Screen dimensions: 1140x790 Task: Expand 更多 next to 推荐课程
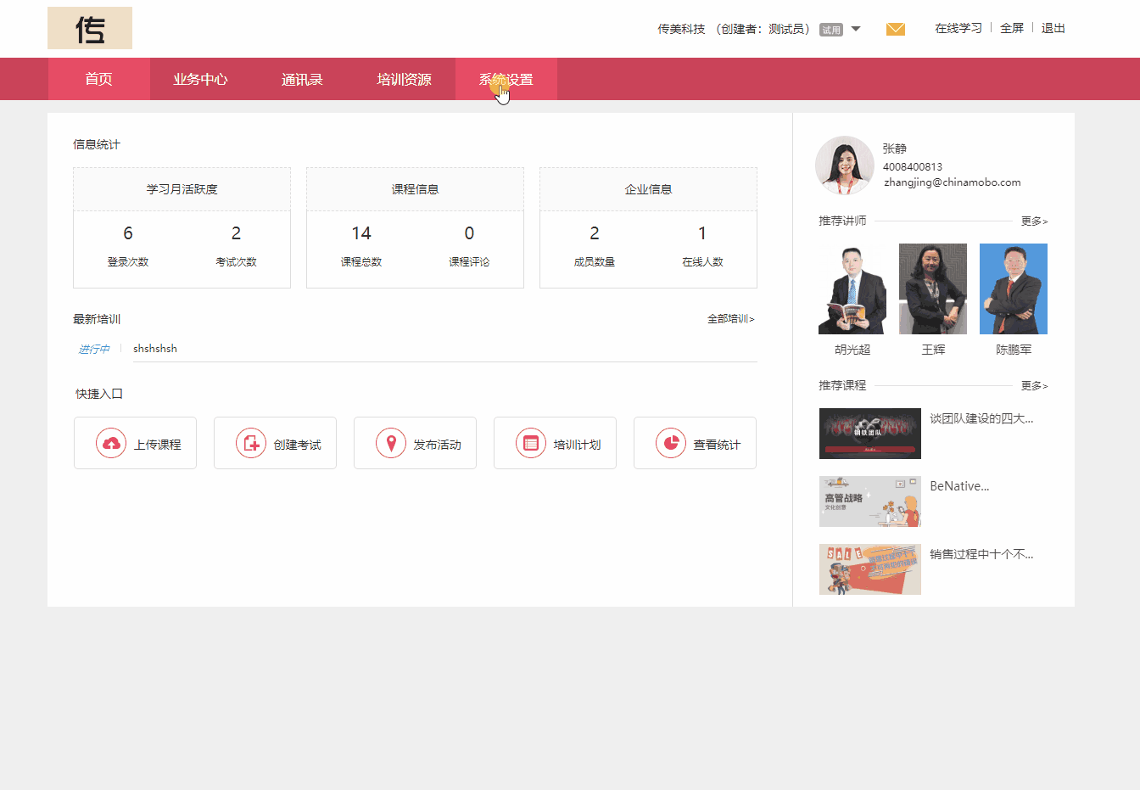(1034, 385)
